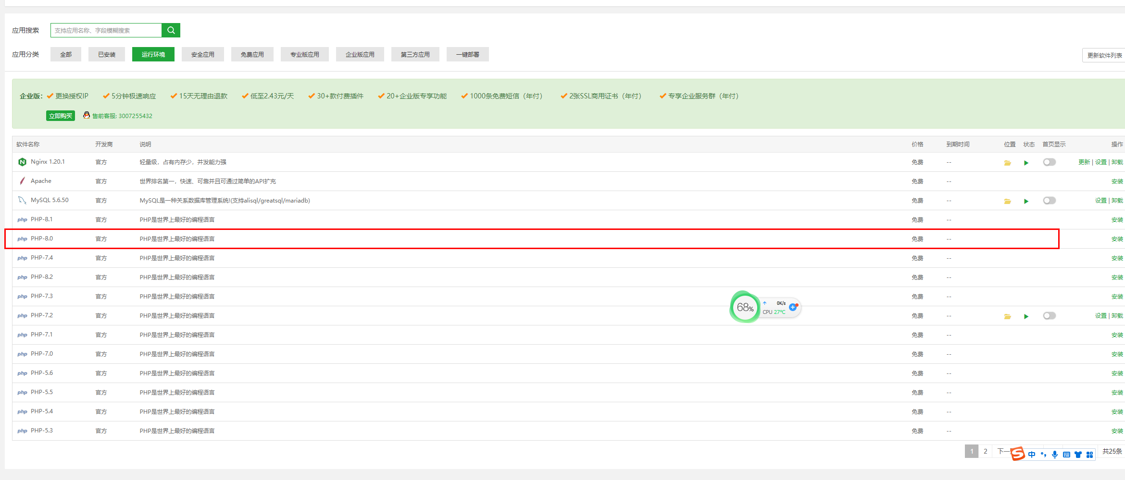
Task: Click the Nginx logo icon
Action: click(x=22, y=162)
